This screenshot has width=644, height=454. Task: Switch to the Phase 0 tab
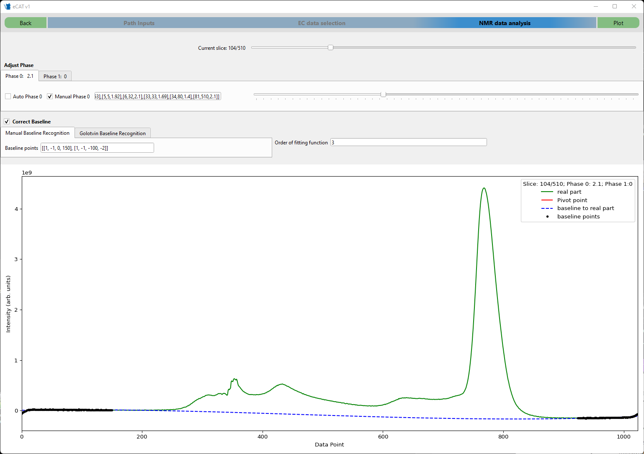tap(19, 76)
